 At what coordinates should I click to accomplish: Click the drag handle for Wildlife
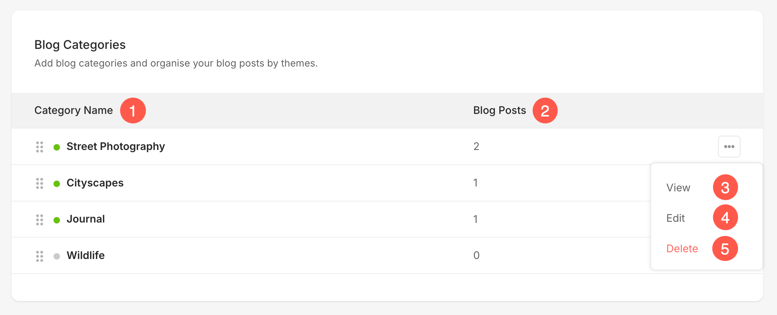39,256
